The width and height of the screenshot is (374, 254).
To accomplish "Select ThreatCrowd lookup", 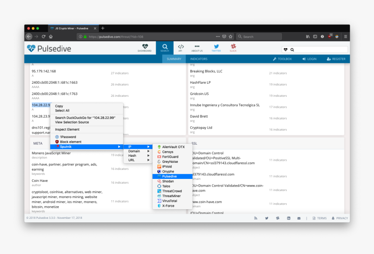I will (173, 191).
